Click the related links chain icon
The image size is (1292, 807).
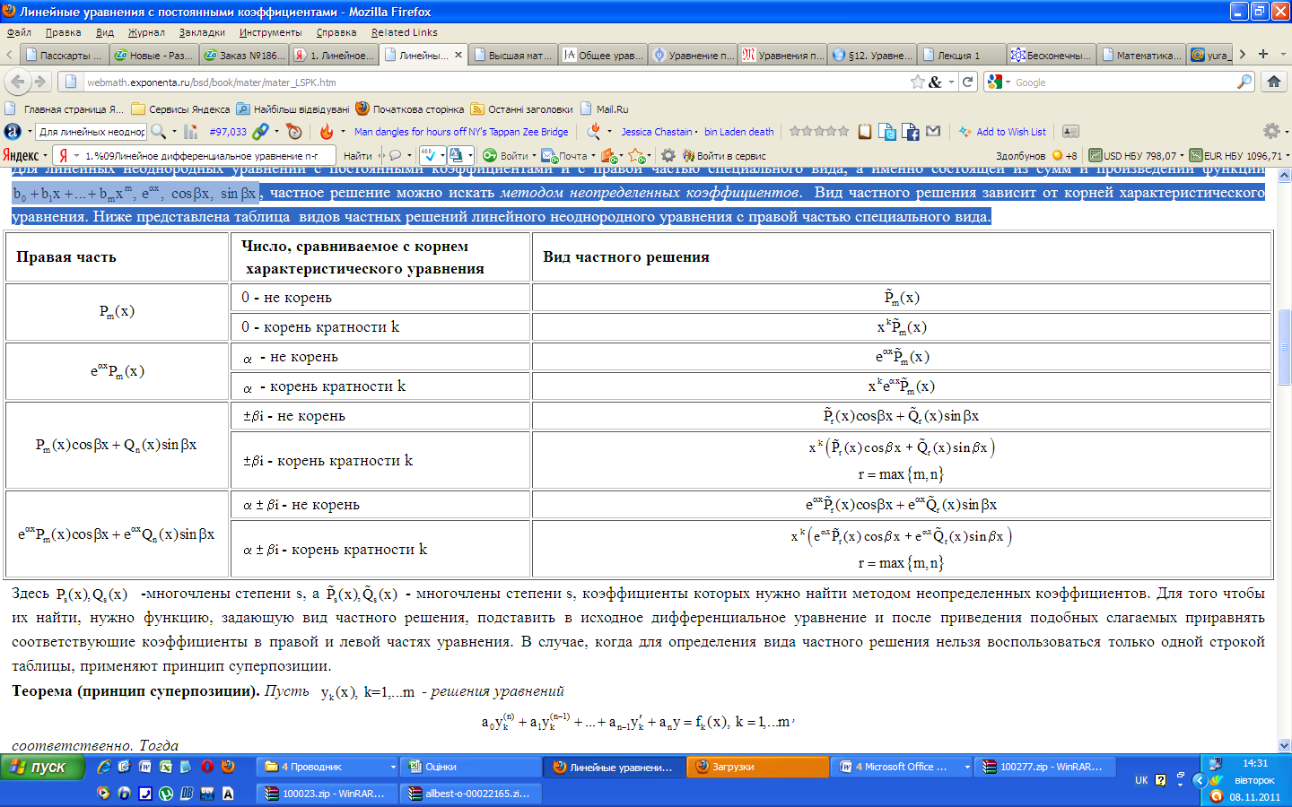coord(260,132)
